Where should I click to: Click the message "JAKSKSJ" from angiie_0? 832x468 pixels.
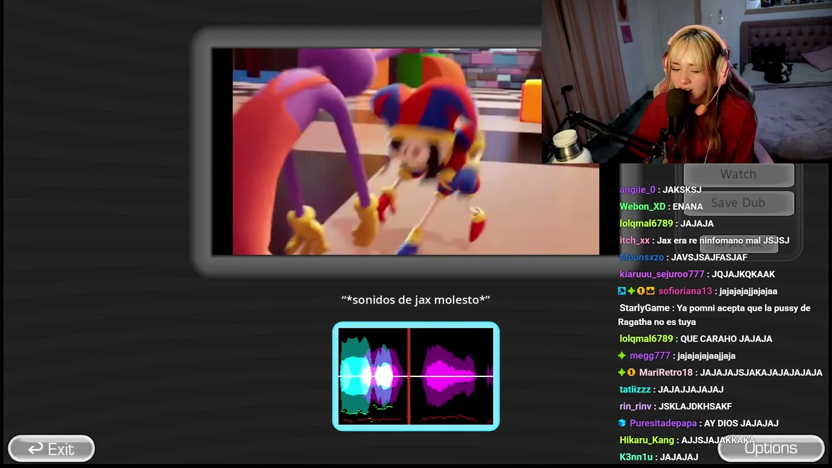click(682, 190)
